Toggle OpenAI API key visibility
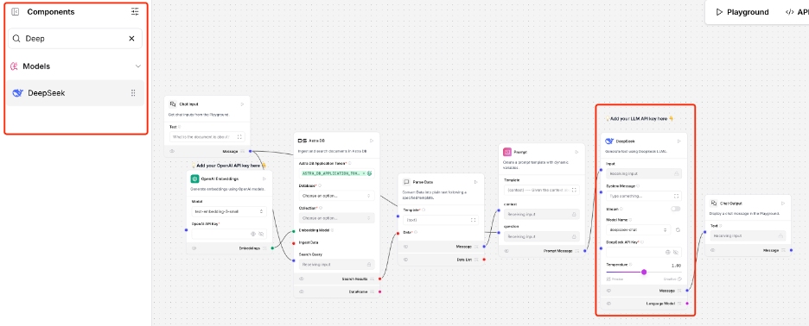Viewport: 809px width, 326px height. pos(261,234)
